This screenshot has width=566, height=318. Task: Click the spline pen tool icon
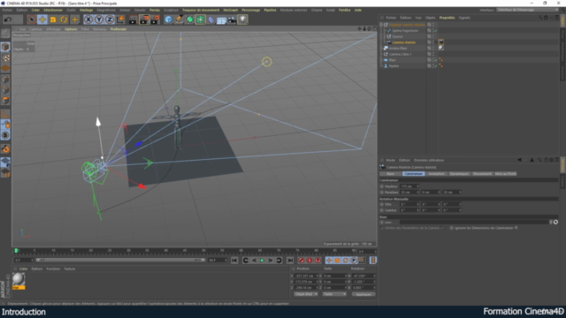179,19
